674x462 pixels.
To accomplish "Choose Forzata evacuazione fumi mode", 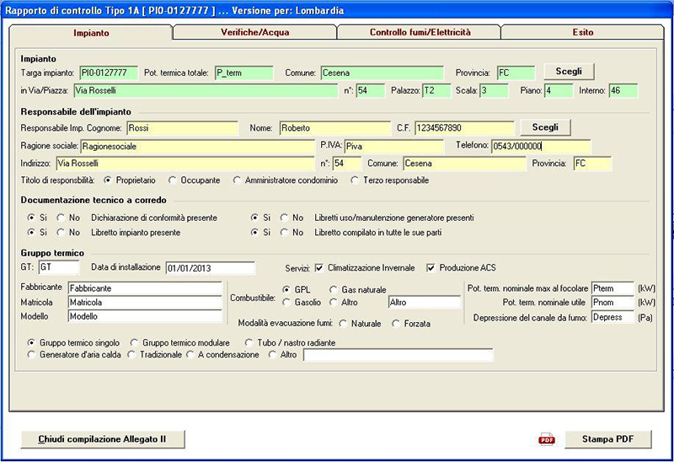I will point(396,323).
